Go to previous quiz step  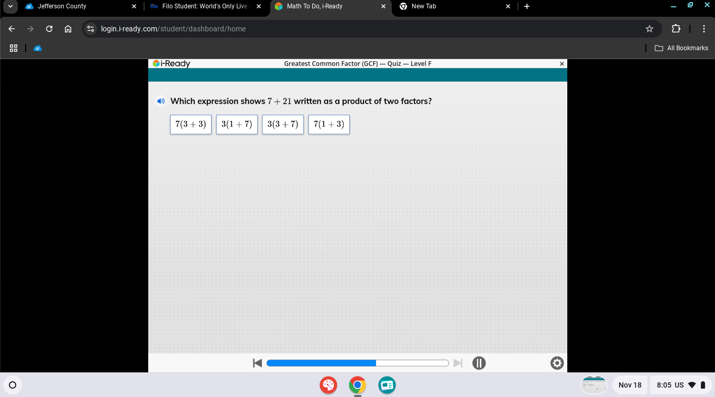257,363
